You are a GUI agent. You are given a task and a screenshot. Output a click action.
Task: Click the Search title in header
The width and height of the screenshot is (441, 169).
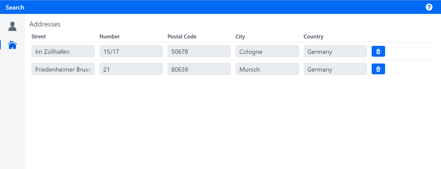point(15,7)
